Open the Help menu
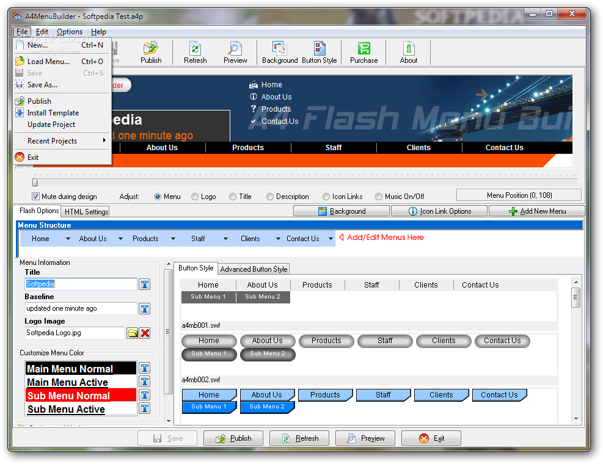Viewport: 603px width, 464px height. [x=98, y=32]
